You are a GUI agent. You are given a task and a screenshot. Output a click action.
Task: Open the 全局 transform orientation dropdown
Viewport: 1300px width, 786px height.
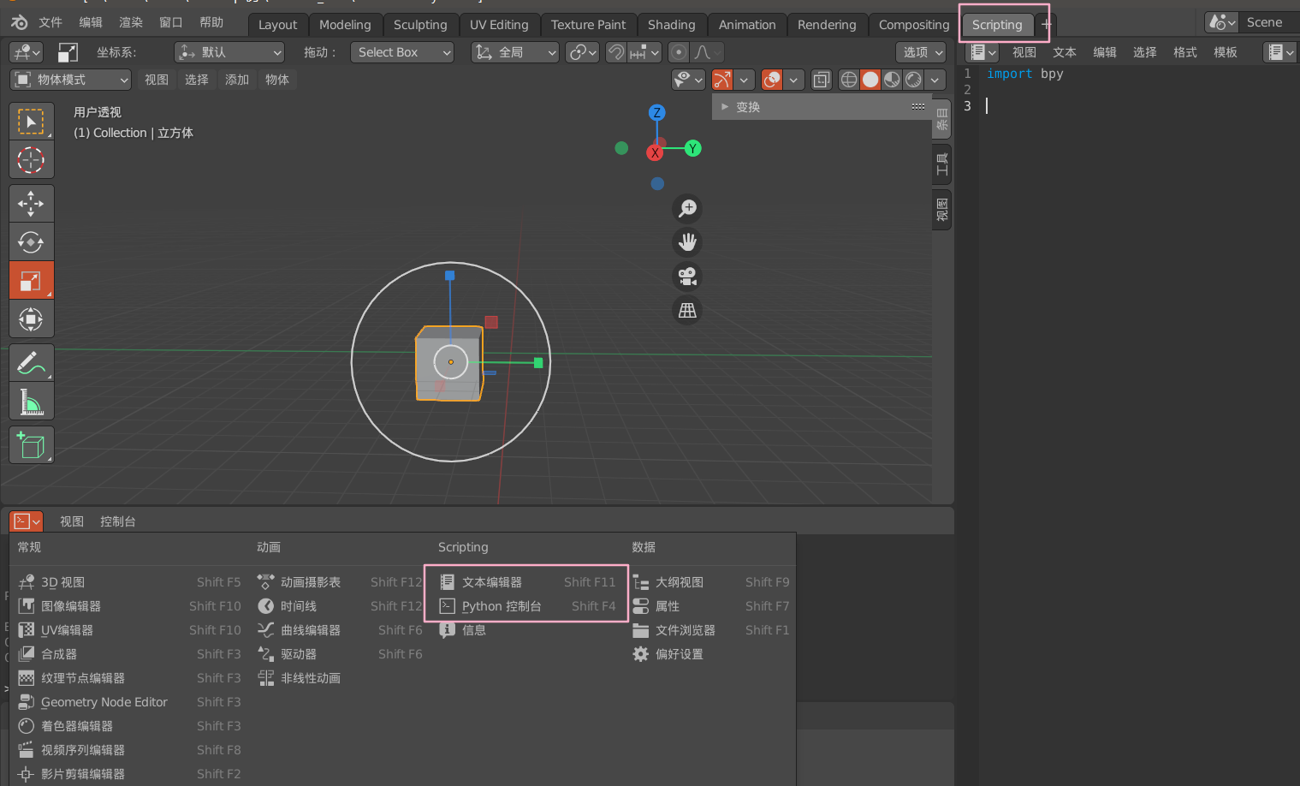514,52
